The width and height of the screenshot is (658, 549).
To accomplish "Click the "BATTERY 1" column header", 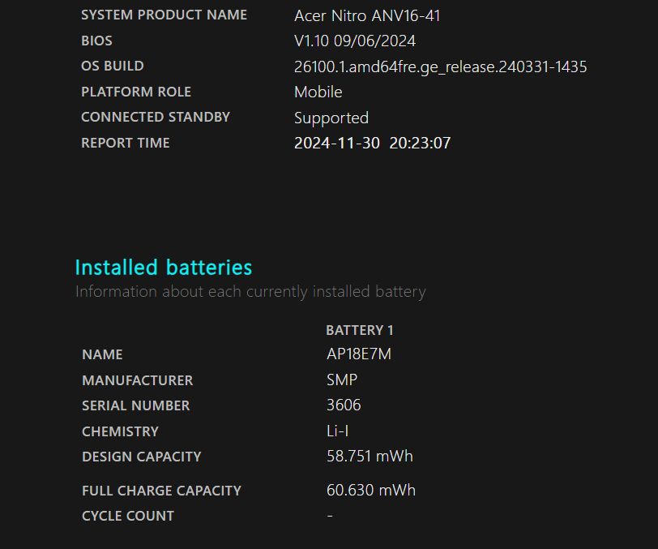I will [359, 330].
